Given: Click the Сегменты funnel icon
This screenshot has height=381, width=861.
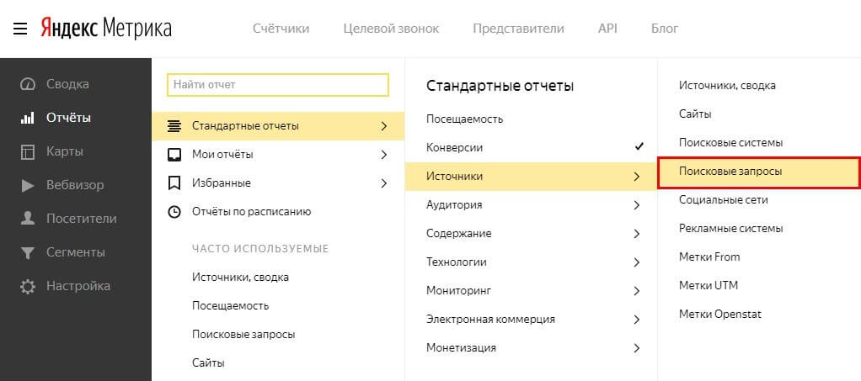Looking at the screenshot, I should [x=28, y=252].
